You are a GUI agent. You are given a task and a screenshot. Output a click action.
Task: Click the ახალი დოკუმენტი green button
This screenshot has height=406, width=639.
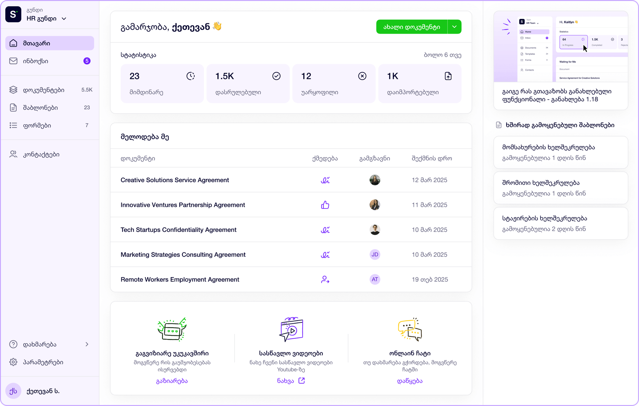click(x=412, y=27)
